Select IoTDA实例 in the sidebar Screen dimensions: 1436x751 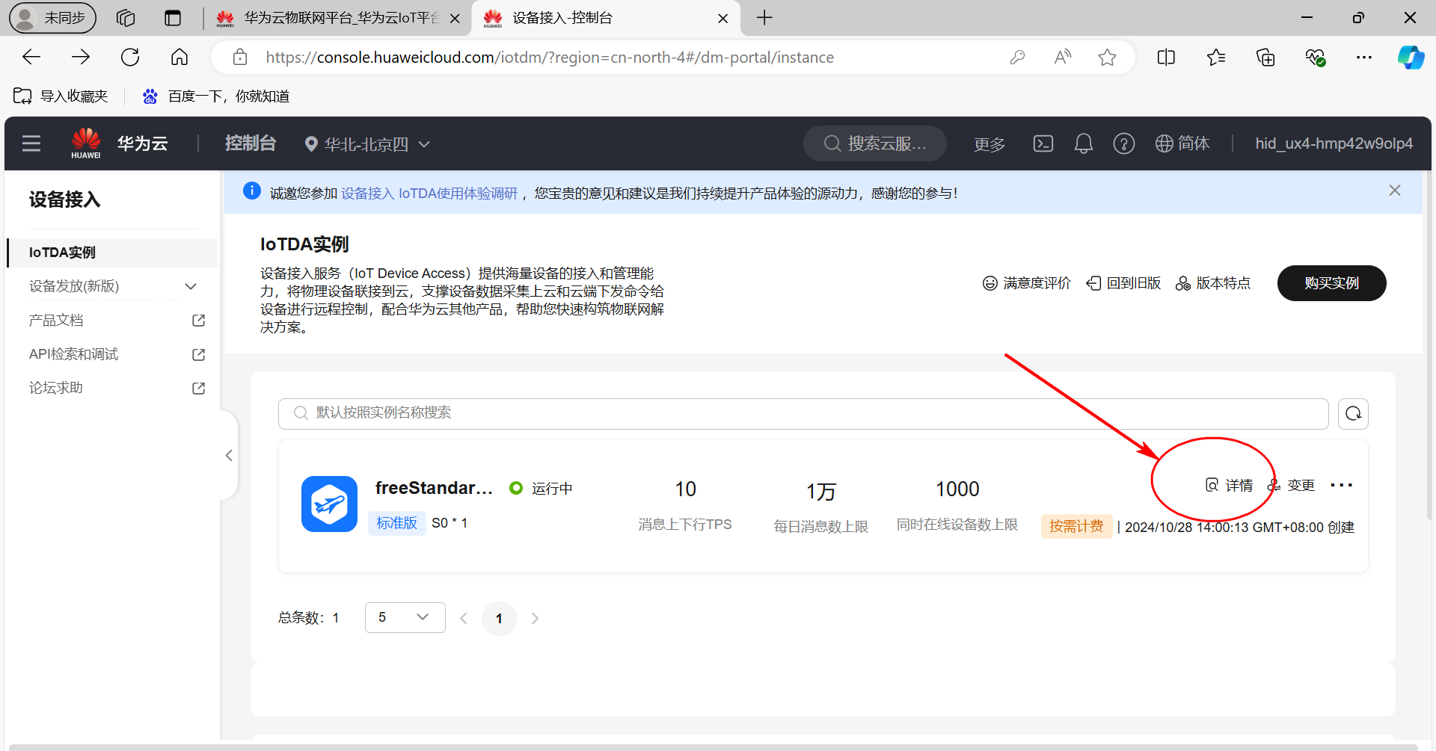coord(62,253)
